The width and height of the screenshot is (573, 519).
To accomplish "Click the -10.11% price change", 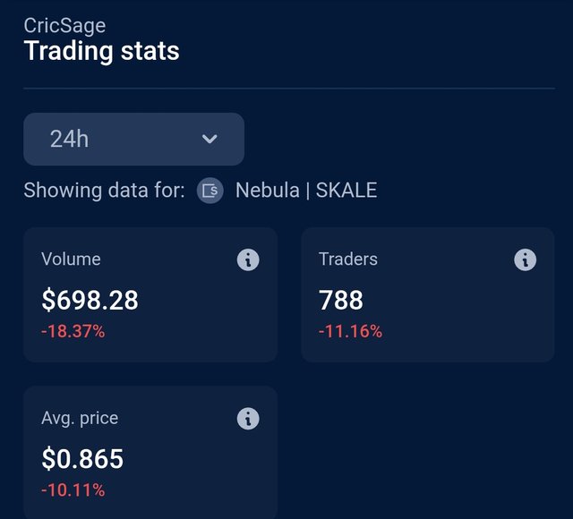I will click(x=73, y=489).
